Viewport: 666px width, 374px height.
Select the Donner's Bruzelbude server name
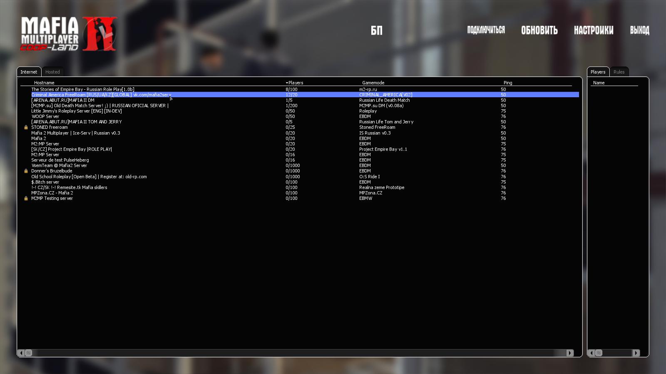(x=52, y=171)
